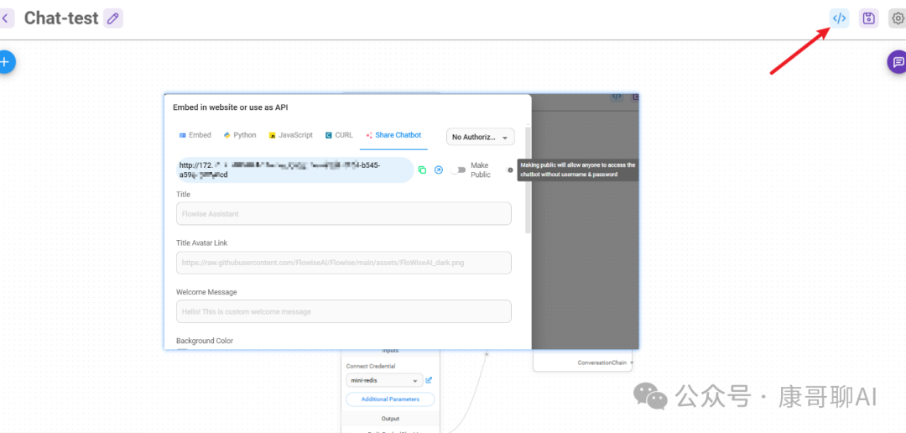Click the Background Color label
Screen dimensions: 906x433
click(205, 341)
